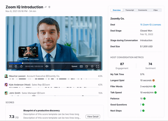
Task: Click the skip-forward icon
Action: pyautogui.click(x=21, y=66)
